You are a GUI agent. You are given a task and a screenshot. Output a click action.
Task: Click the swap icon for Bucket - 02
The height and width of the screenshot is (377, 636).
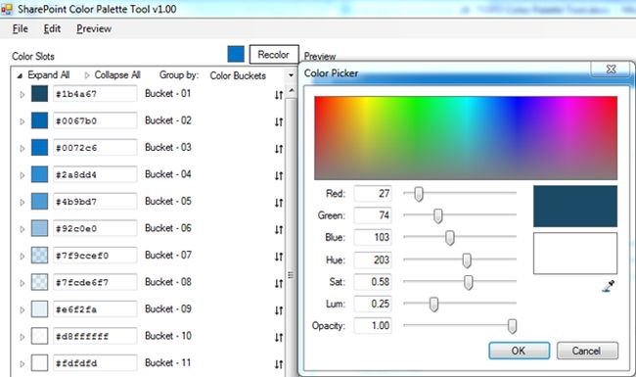click(x=279, y=121)
